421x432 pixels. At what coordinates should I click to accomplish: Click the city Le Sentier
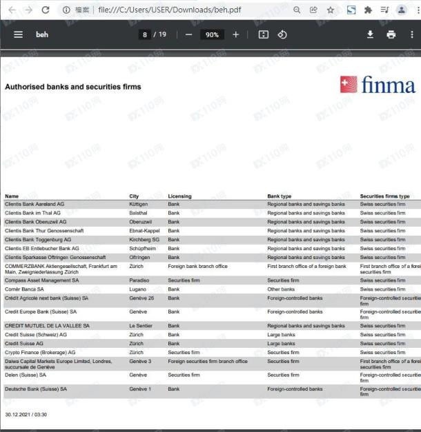(141, 326)
